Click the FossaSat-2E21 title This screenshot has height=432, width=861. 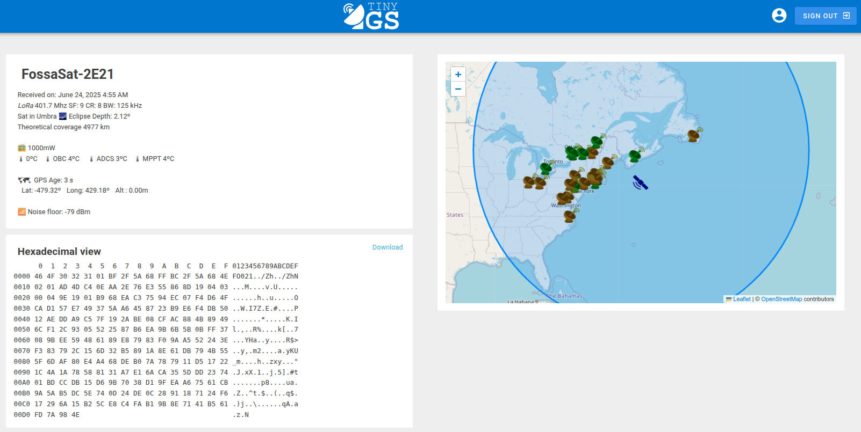click(68, 74)
